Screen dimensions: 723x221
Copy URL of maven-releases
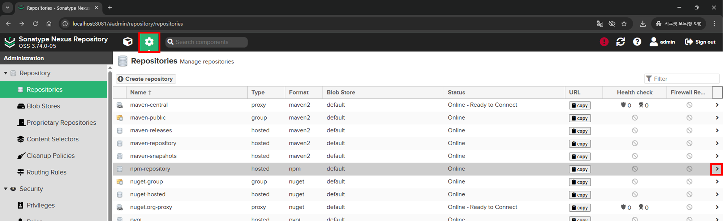(x=580, y=131)
